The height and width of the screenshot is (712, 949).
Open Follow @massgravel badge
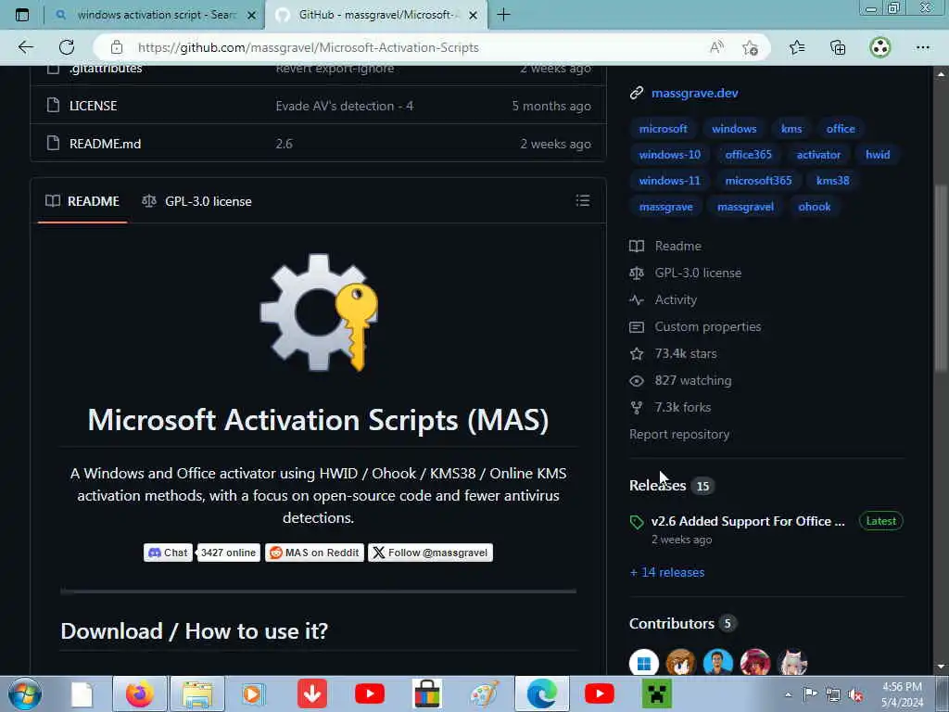430,553
